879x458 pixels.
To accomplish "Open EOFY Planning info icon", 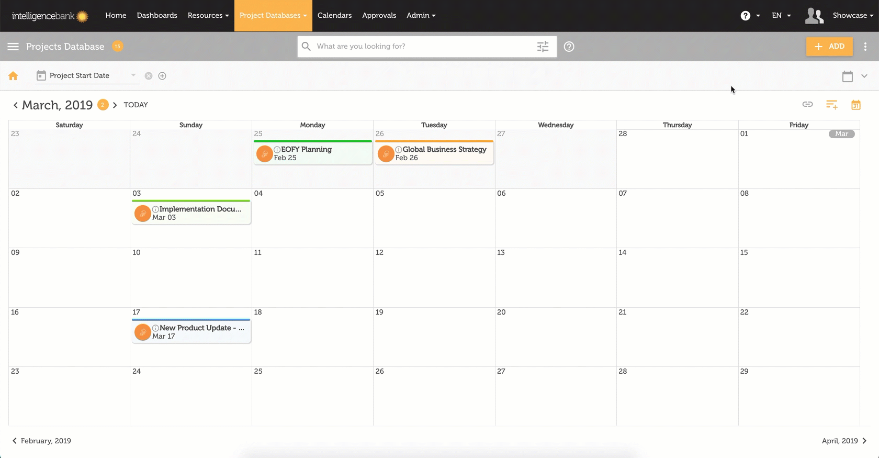I will [277, 150].
